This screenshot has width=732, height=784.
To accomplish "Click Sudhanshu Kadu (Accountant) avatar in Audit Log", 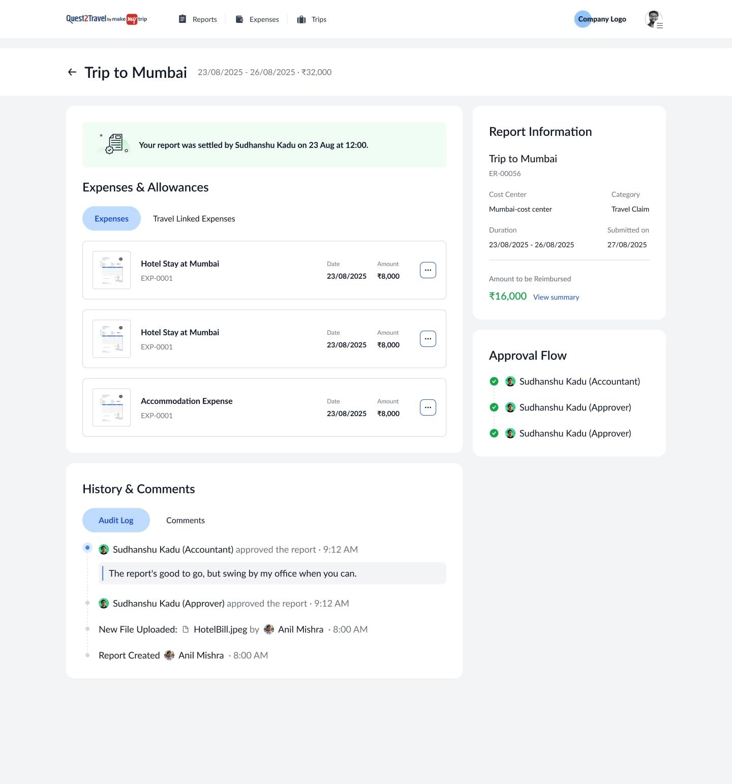I will (x=104, y=549).
